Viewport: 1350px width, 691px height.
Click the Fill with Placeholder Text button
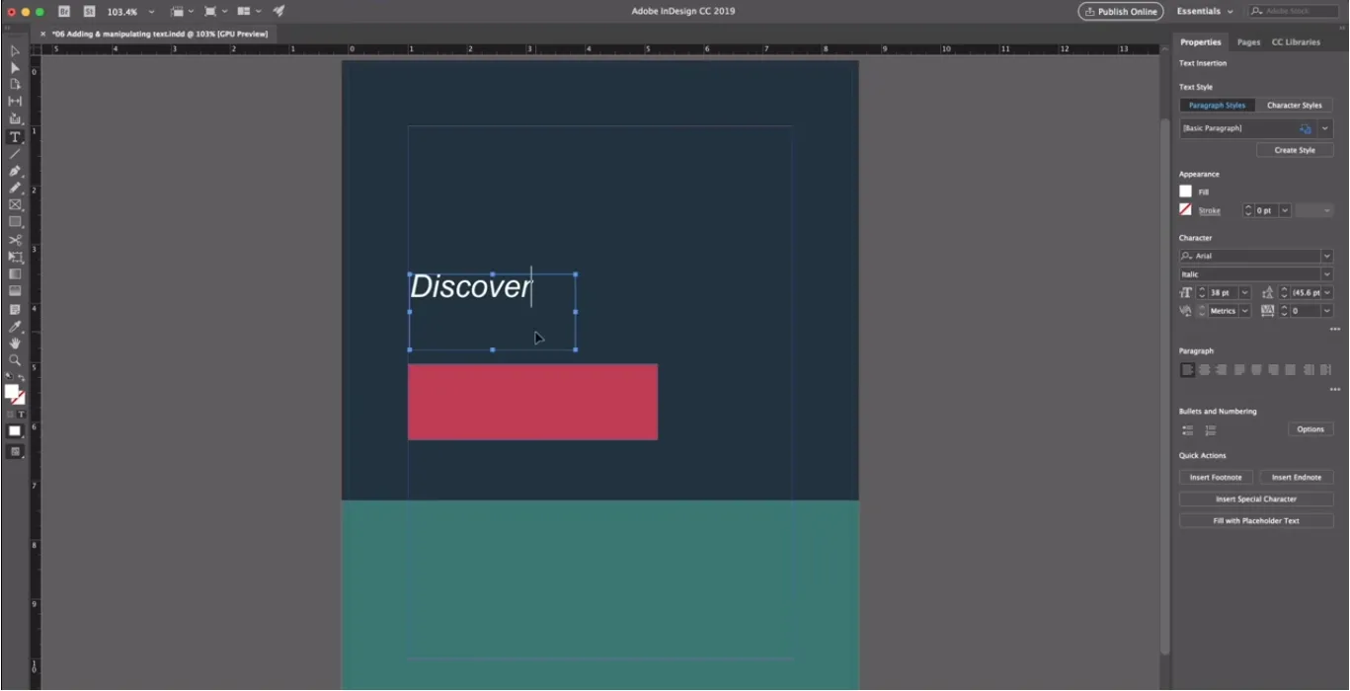(x=1256, y=521)
